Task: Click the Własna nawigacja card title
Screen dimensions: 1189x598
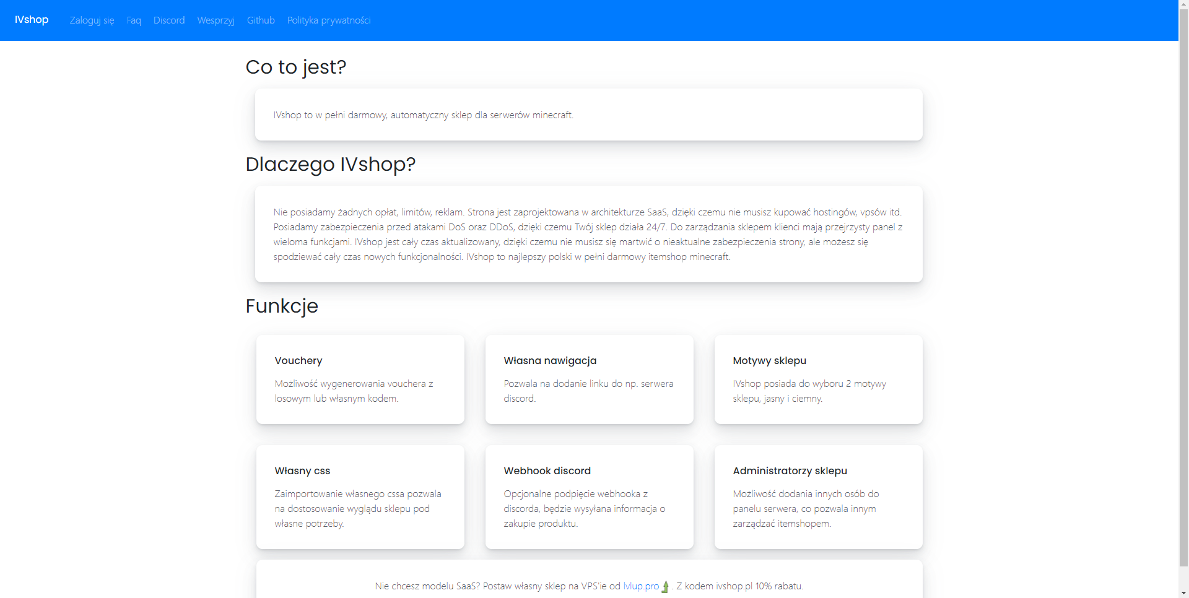Action: (x=550, y=360)
